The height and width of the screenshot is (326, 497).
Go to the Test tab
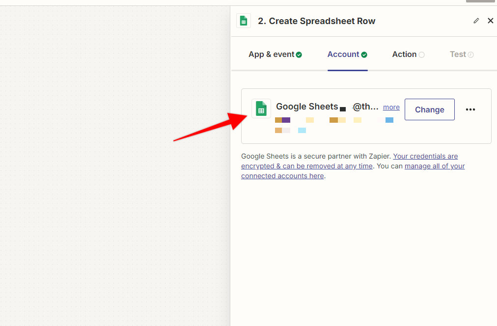coord(458,54)
